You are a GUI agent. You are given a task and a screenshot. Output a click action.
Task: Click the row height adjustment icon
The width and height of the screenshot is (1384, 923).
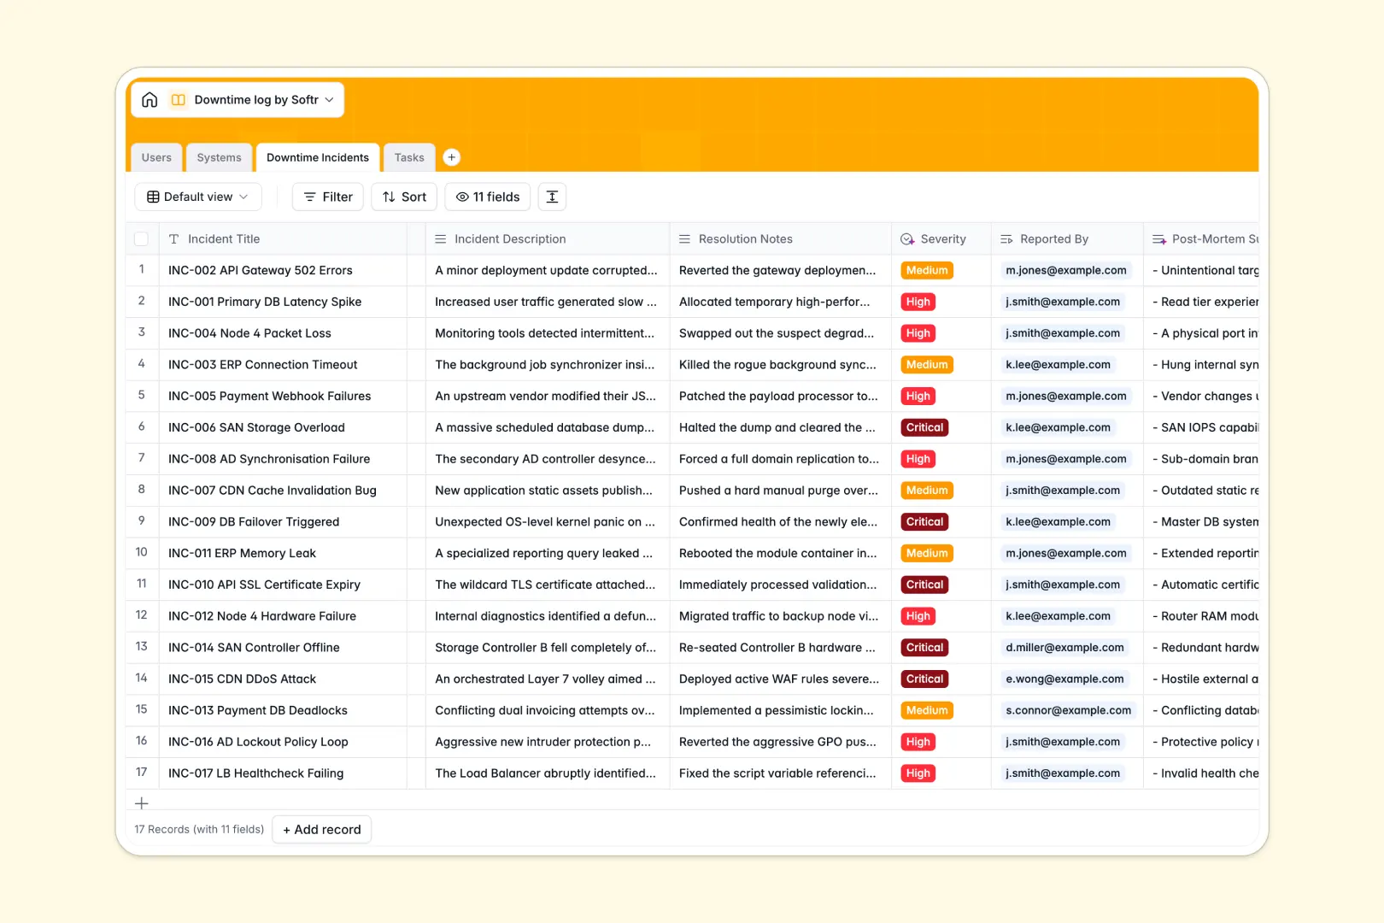tap(552, 197)
